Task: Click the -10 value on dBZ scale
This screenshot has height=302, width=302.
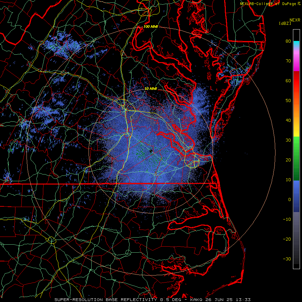Action: [x=287, y=219]
